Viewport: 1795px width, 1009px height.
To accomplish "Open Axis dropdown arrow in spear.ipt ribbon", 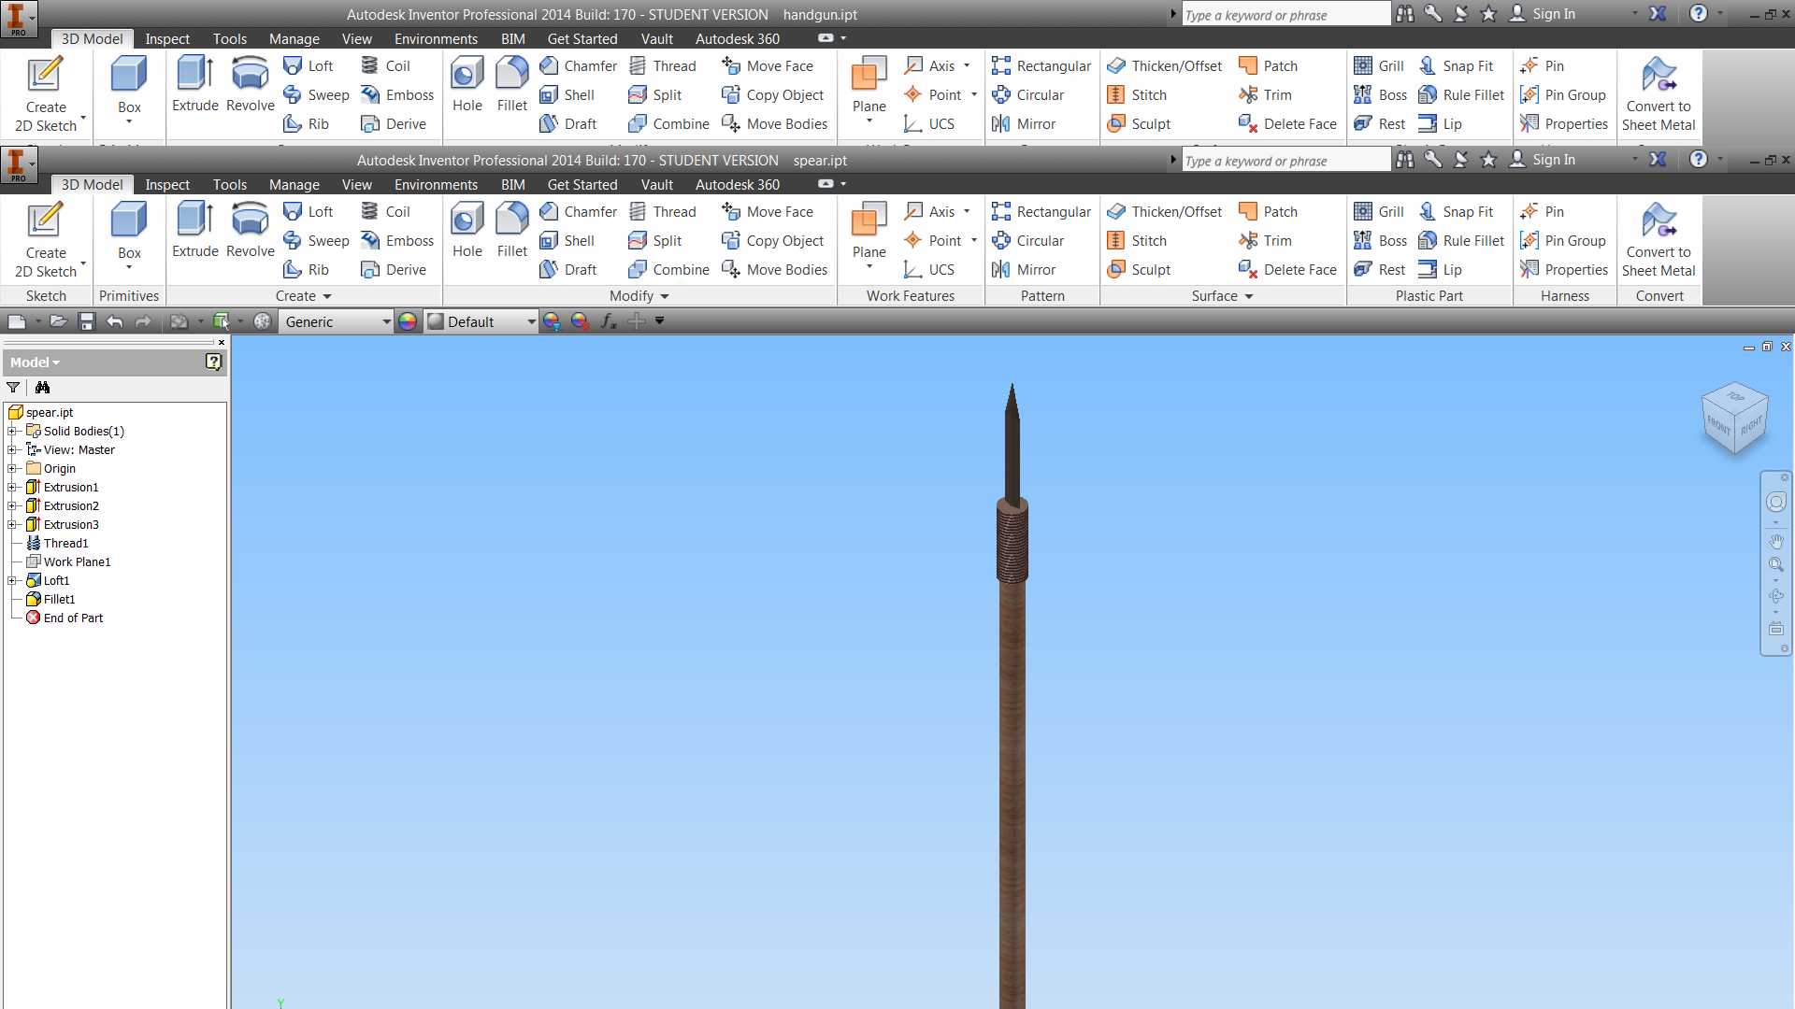I will point(967,212).
